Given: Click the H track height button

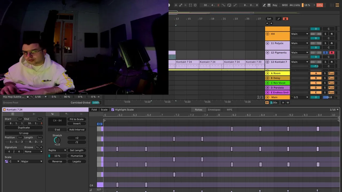Looking at the screenshot, I should point(283,103).
